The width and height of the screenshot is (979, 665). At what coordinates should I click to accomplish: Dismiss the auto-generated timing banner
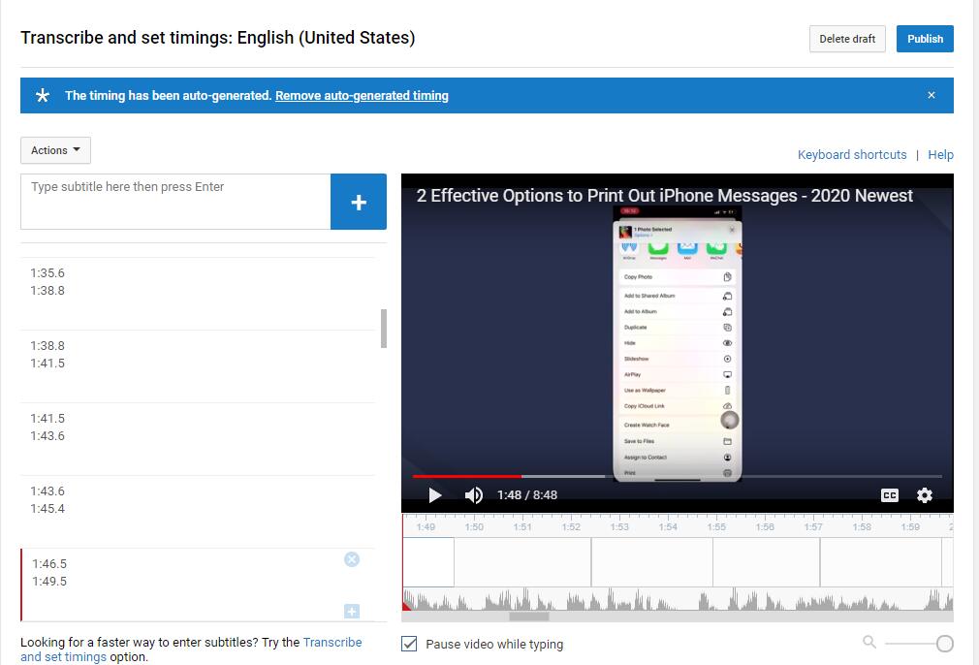[x=932, y=95]
